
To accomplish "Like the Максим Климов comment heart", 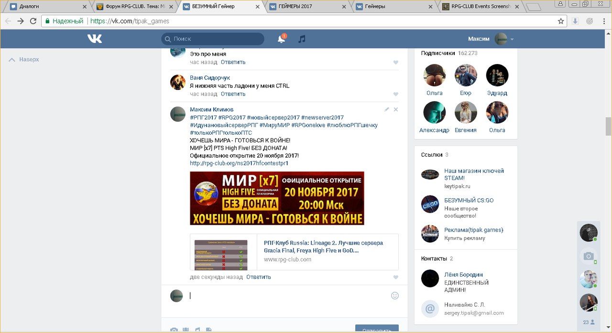I will tap(395, 278).
